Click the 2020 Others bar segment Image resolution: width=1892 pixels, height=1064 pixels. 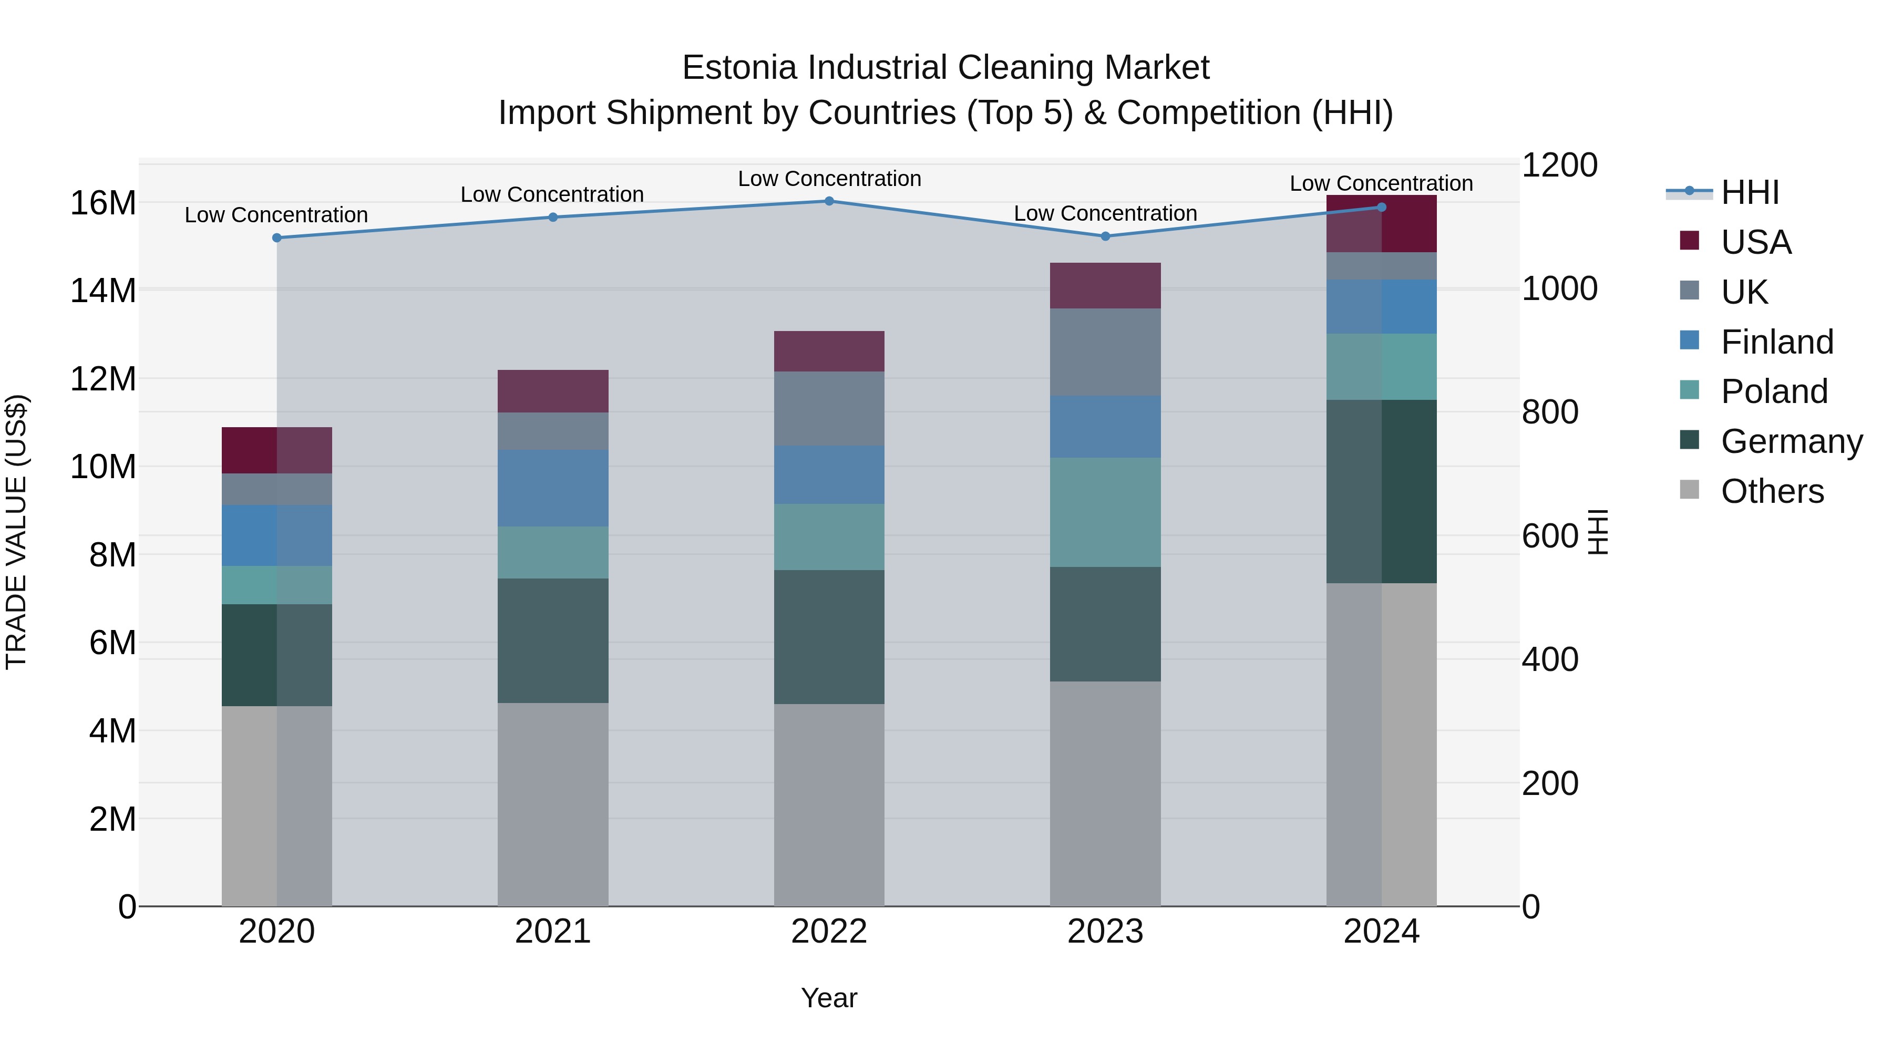point(277,806)
